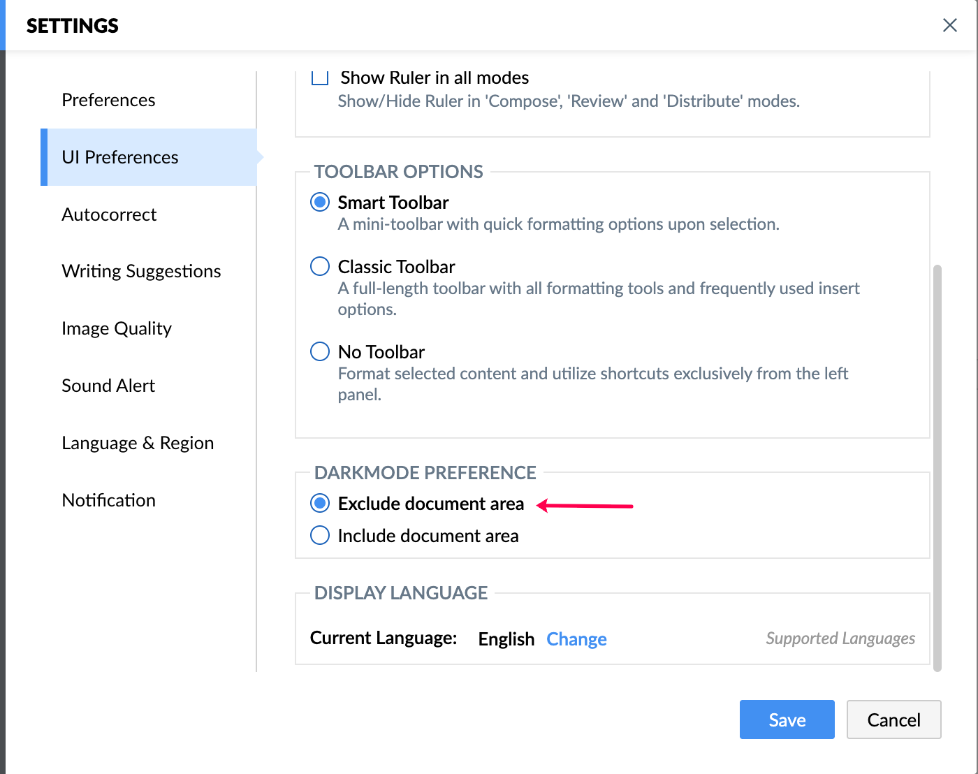Cancel the settings dialog
The width and height of the screenshot is (978, 774).
[x=893, y=720]
